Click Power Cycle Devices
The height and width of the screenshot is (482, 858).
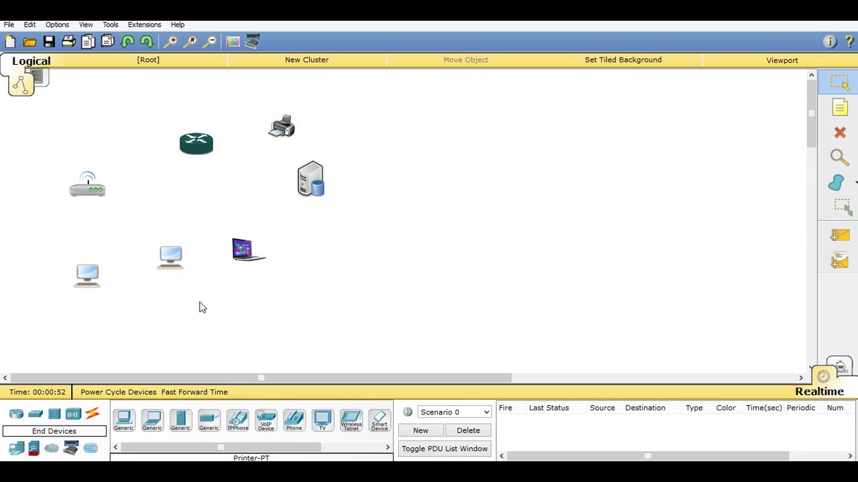(118, 392)
